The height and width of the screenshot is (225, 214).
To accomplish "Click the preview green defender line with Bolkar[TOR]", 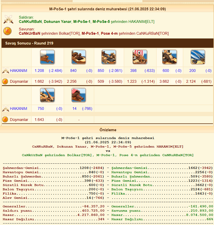I will click(108, 155).
